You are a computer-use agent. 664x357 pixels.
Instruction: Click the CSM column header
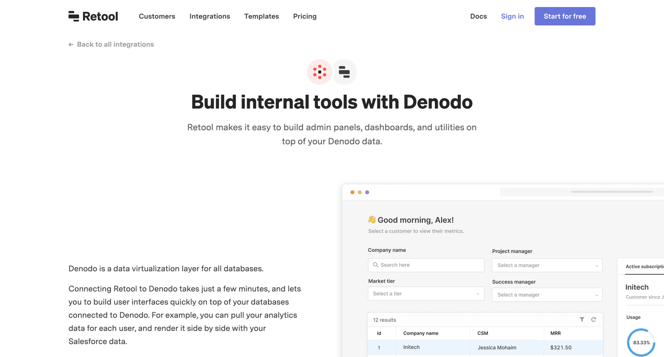point(483,333)
